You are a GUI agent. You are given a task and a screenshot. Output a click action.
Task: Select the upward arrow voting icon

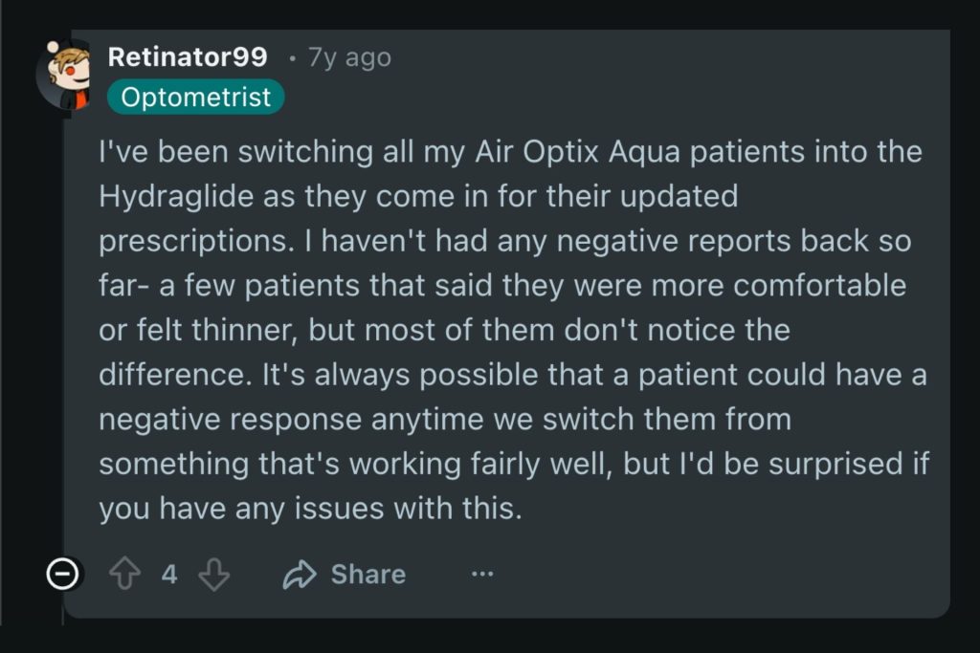tap(123, 574)
